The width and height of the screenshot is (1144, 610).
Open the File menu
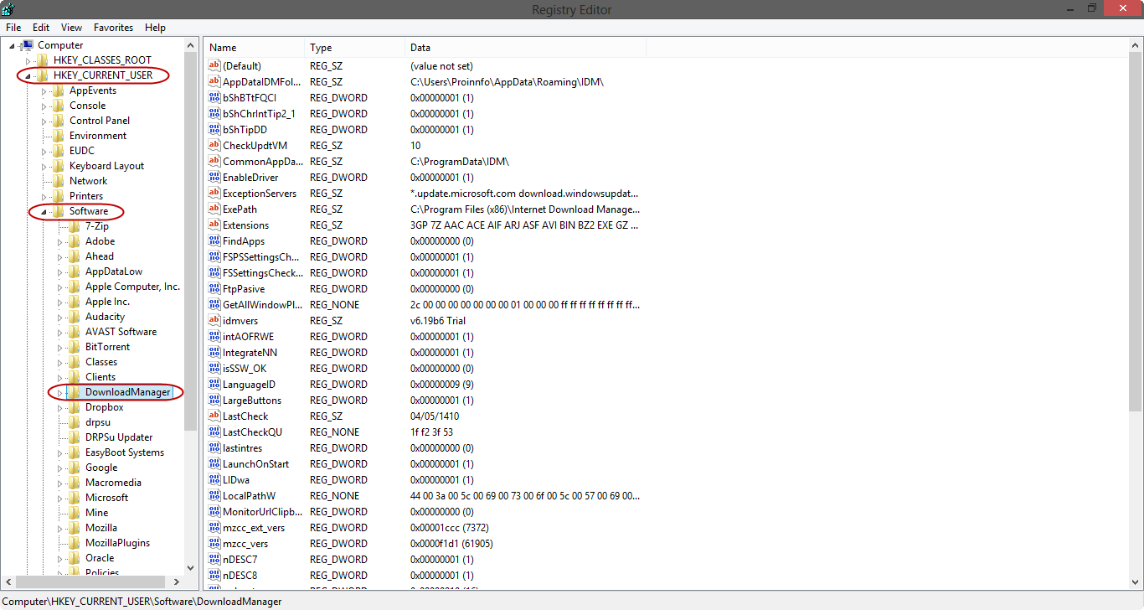click(x=13, y=28)
